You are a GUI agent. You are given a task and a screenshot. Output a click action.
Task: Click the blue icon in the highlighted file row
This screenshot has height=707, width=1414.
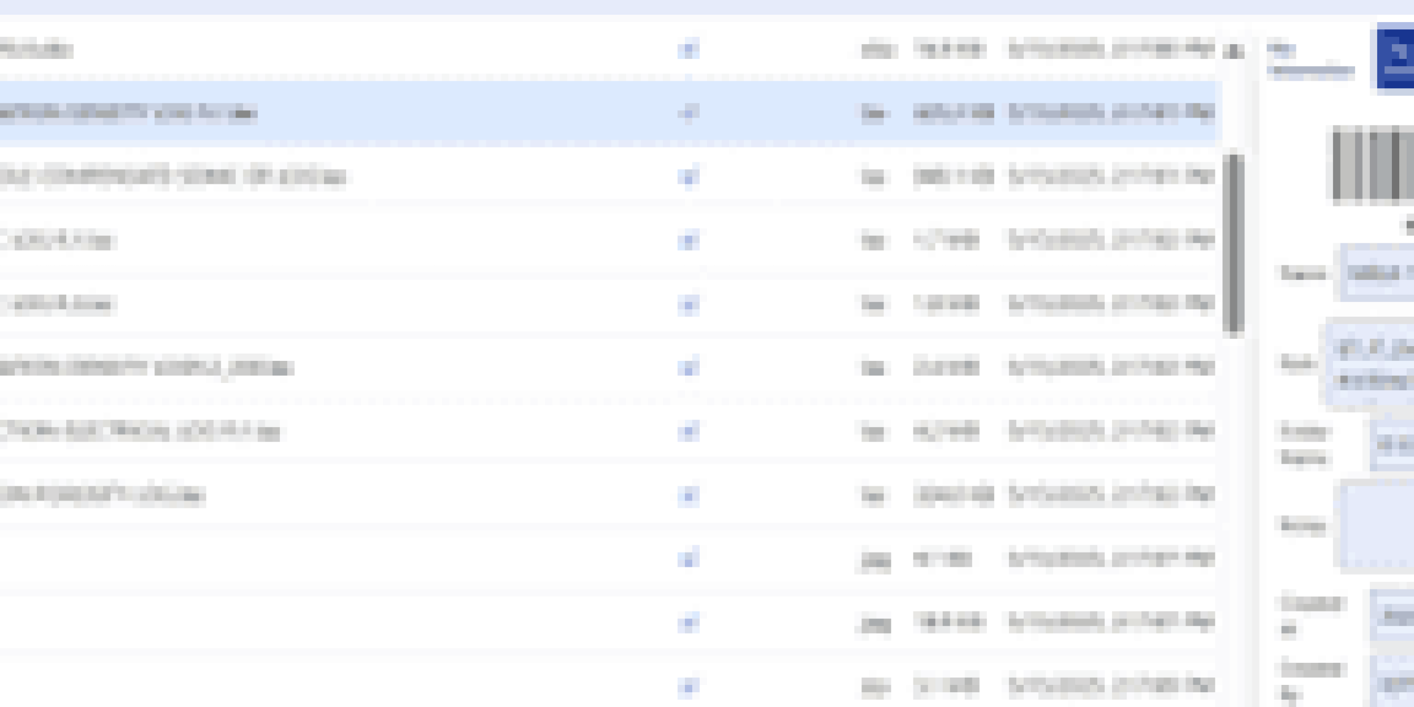688,114
